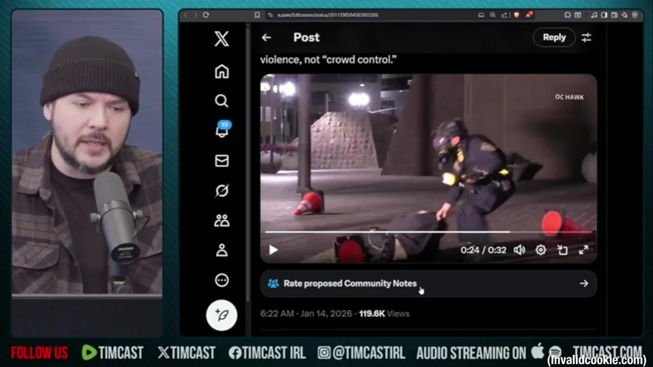Open Explore search in the X sidebar

click(x=221, y=101)
